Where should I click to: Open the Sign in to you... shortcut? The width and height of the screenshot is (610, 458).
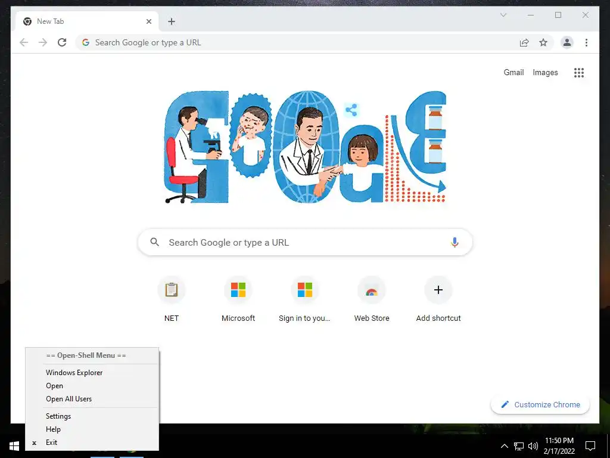304,299
